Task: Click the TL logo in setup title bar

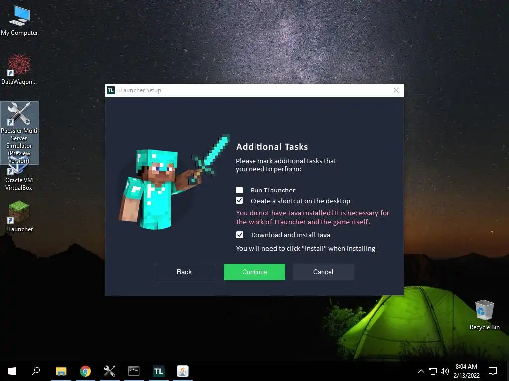Action: pyautogui.click(x=111, y=90)
